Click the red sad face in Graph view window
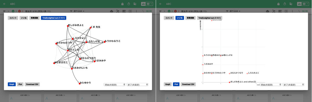The image size is (312, 102). coord(19,11)
